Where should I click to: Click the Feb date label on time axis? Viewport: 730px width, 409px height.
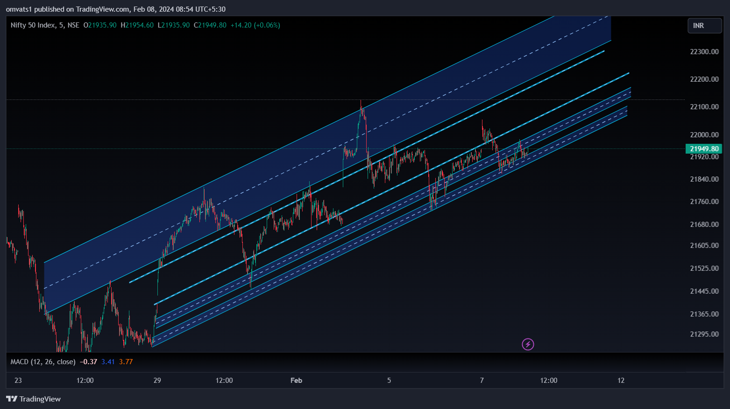point(296,380)
